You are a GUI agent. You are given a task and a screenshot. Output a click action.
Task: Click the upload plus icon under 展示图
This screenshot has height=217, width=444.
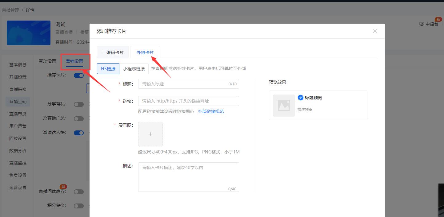point(150,134)
